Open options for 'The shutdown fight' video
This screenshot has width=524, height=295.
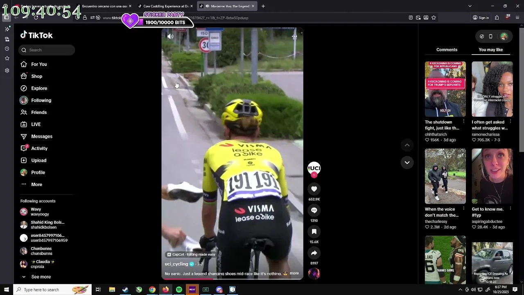[x=463, y=122]
